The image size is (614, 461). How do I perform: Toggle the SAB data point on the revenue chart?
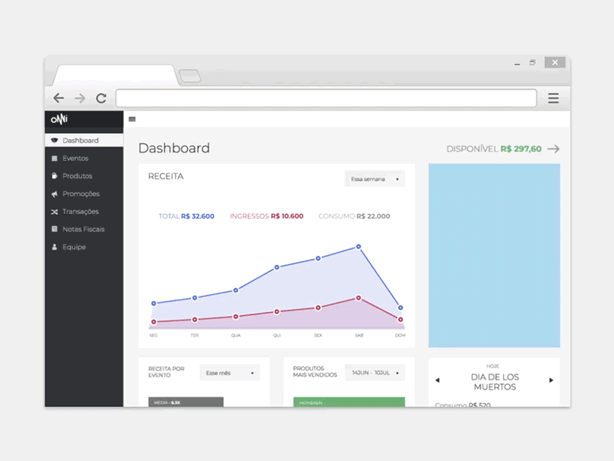(x=357, y=247)
